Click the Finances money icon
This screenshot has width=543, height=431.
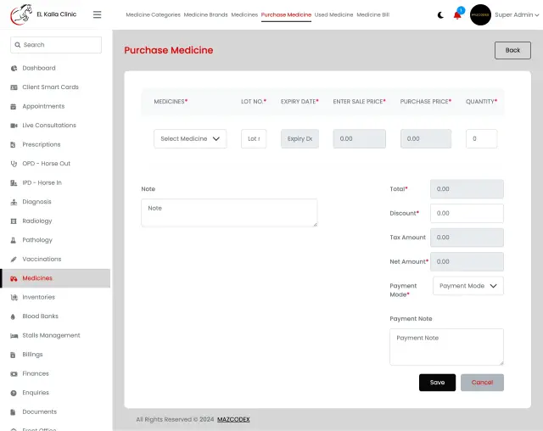(14, 374)
